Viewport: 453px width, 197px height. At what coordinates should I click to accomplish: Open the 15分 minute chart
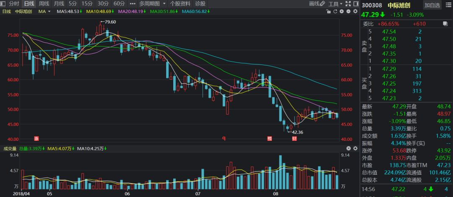point(87,4)
